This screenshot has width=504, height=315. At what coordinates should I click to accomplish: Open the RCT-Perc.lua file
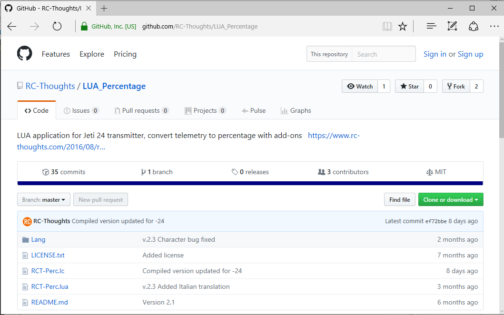click(x=50, y=286)
